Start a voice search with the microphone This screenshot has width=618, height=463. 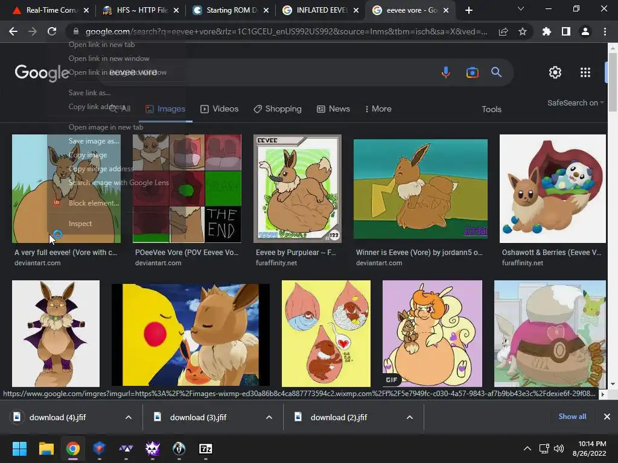click(x=446, y=72)
